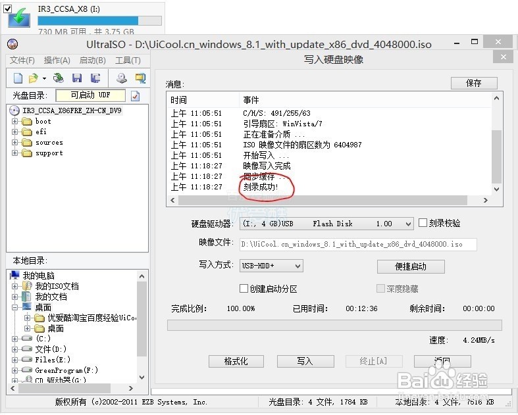The height and width of the screenshot is (415, 518).
Task: Expand the boot folder node
Action: [x=14, y=122]
